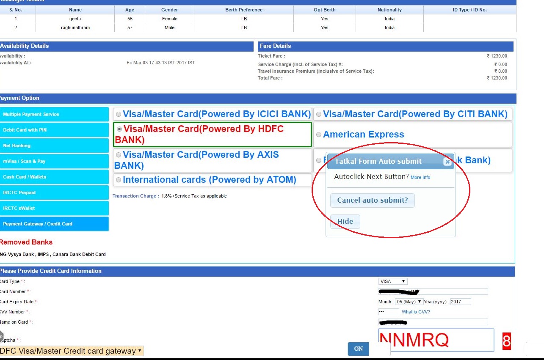The image size is (544, 360).
Task: Choose Visa/Master Card powered by HDFC Bank
Action: pos(119,129)
